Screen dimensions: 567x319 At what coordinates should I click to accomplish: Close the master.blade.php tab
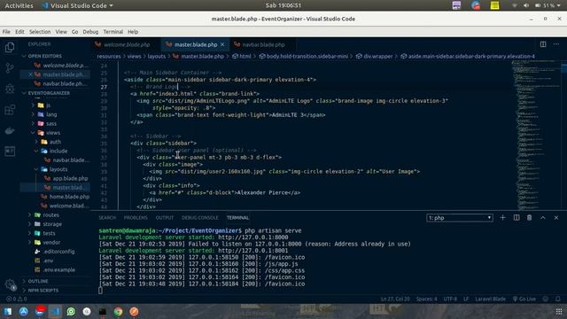click(222, 44)
